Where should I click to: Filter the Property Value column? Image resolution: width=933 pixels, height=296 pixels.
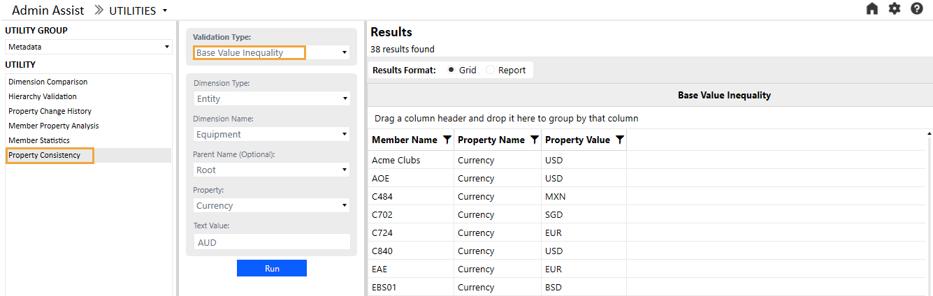point(620,140)
